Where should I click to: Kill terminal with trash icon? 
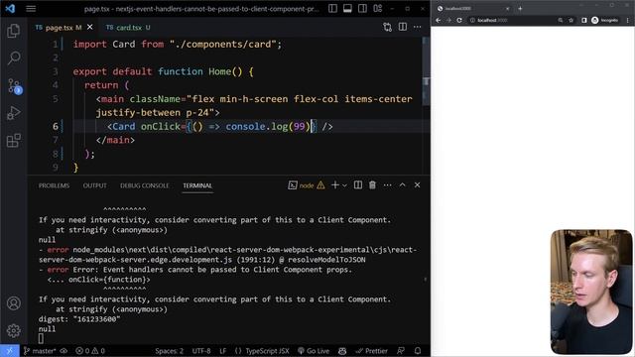[x=372, y=185]
